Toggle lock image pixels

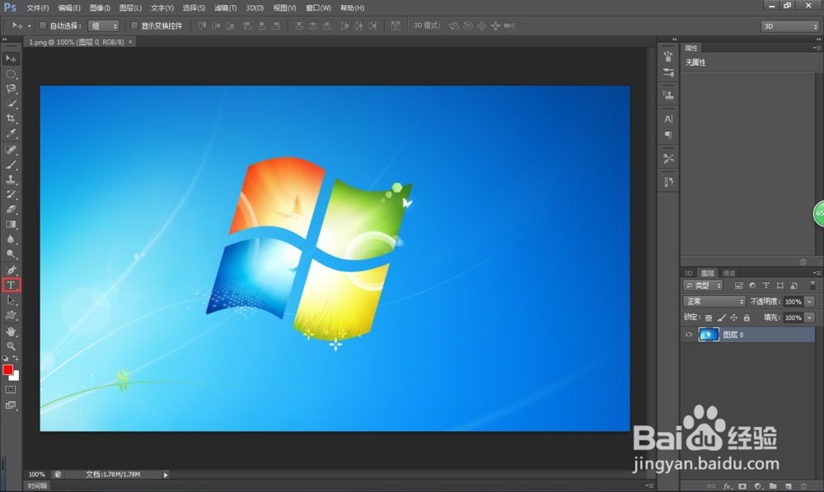pyautogui.click(x=721, y=318)
